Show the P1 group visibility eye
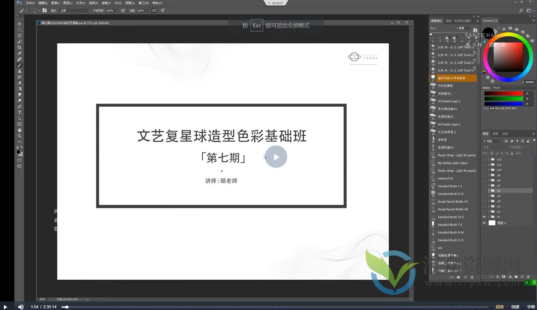 click(484, 217)
